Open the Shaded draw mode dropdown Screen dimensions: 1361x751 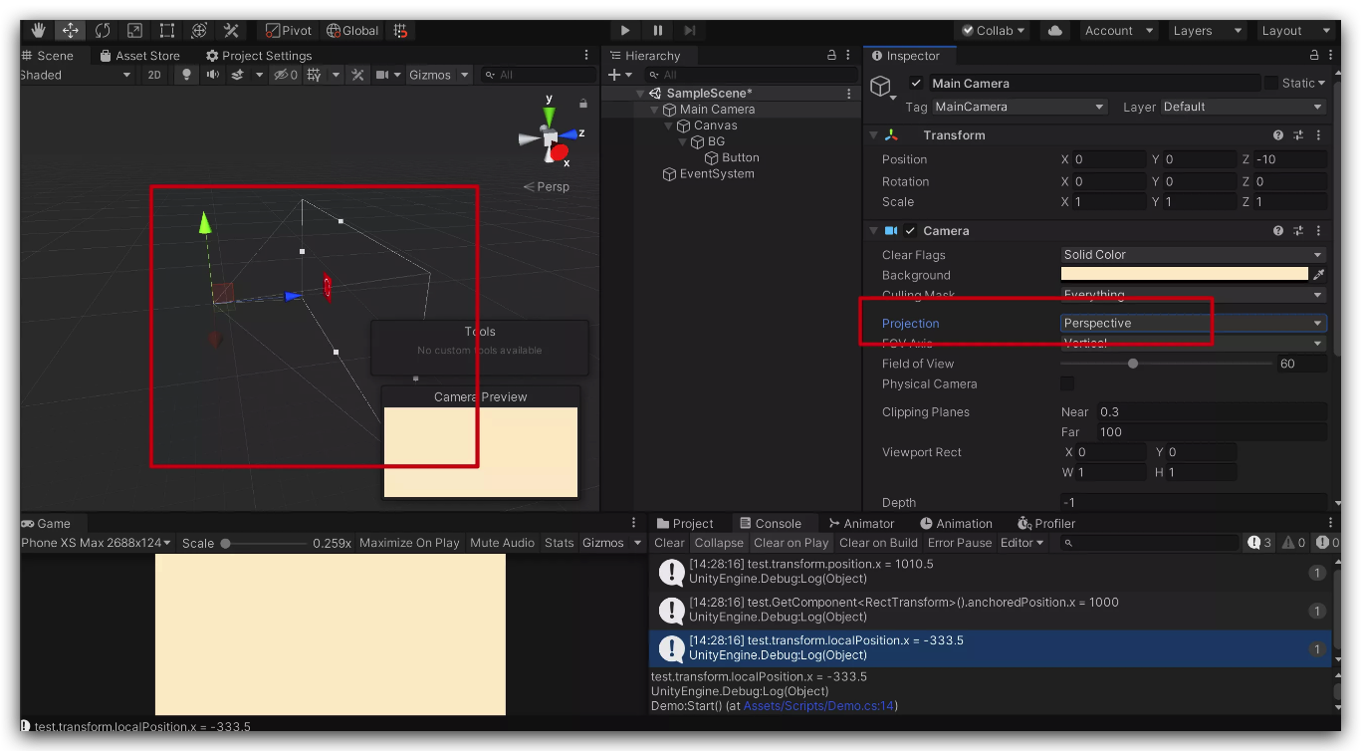point(76,75)
